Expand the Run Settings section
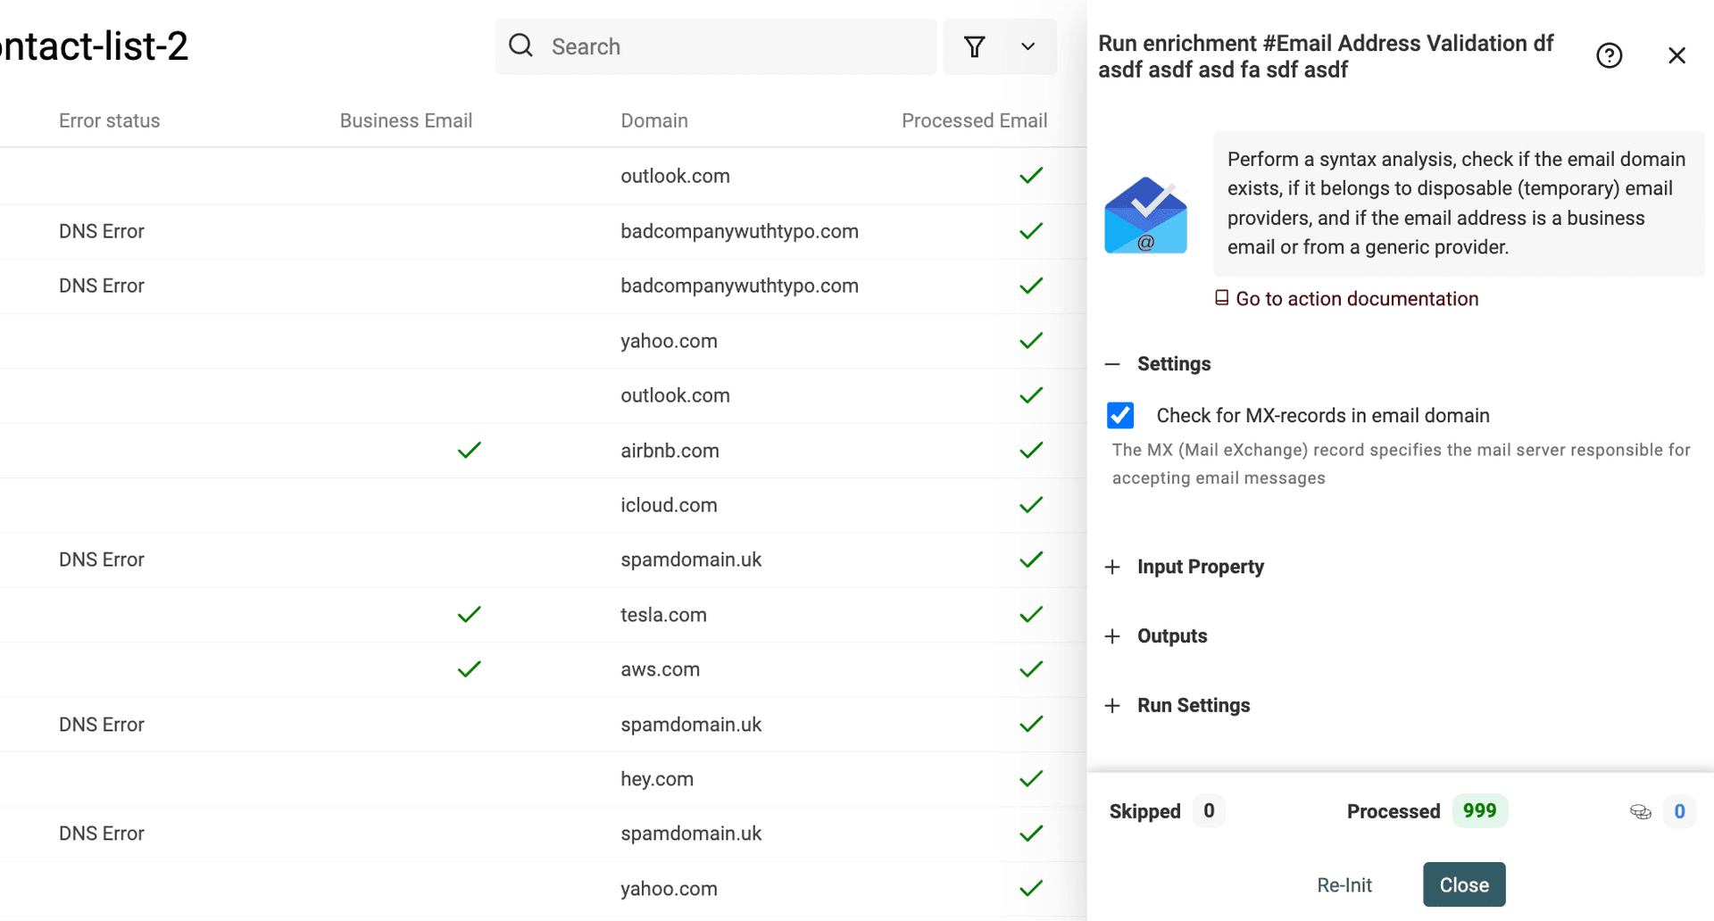Screen dimensions: 1714x921 pos(1112,706)
